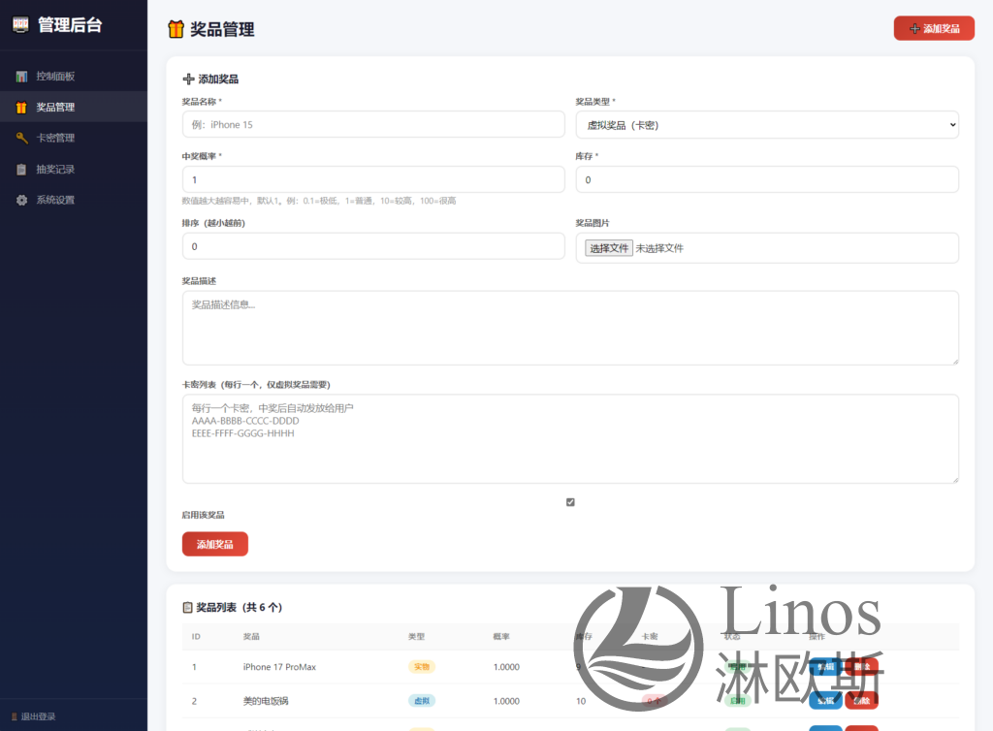Click the 虚拟 type badge in row 2
Screen dimensions: 993x731
422,701
